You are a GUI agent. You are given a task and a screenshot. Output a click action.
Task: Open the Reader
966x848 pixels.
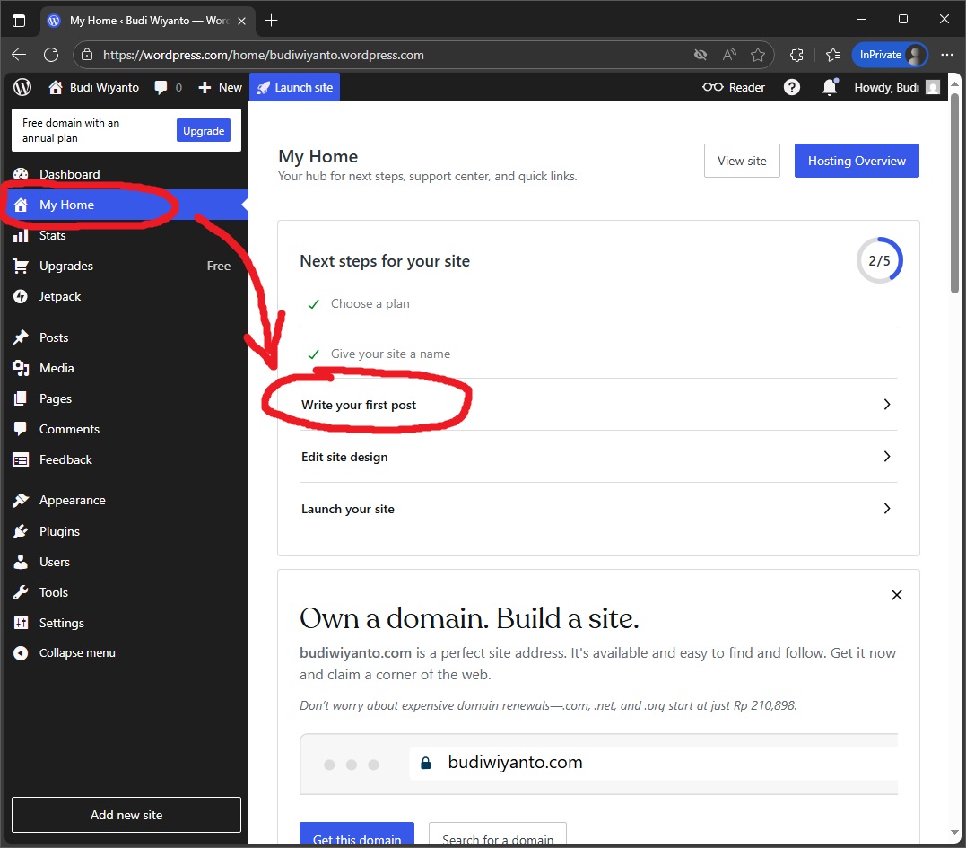point(733,88)
